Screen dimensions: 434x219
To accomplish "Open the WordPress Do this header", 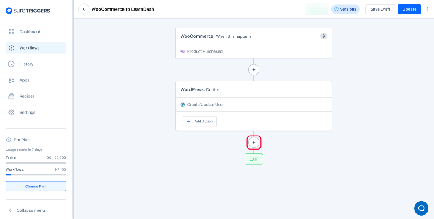I will pyautogui.click(x=254, y=90).
